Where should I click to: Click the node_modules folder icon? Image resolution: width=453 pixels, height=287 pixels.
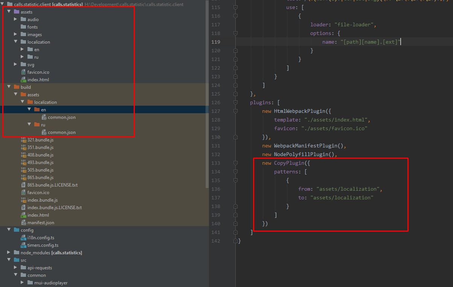[x=16, y=252]
